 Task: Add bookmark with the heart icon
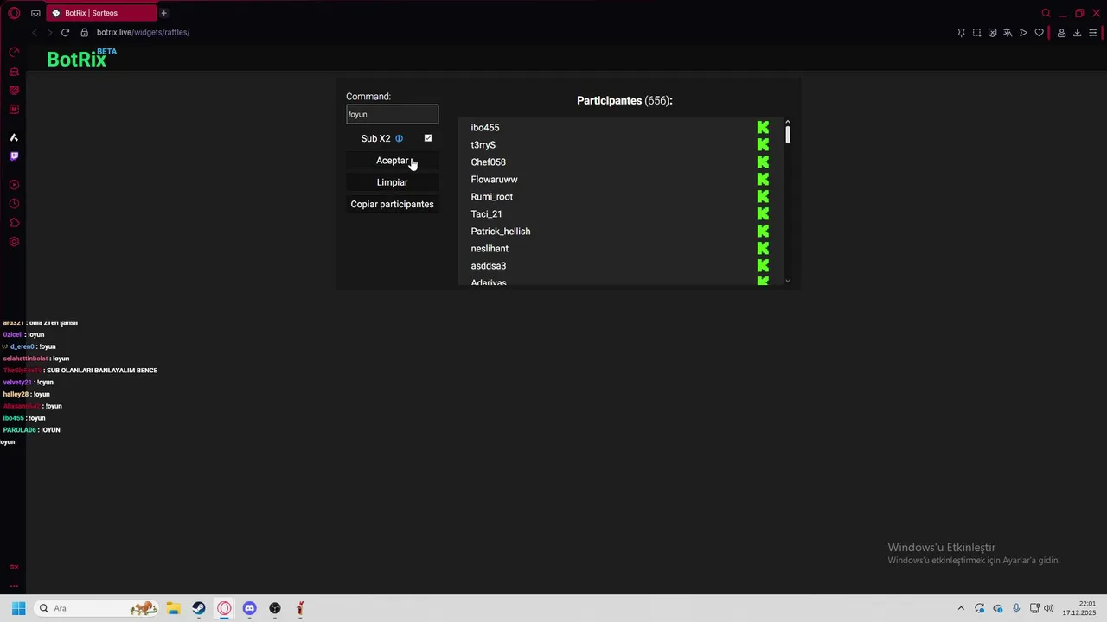[1039, 33]
